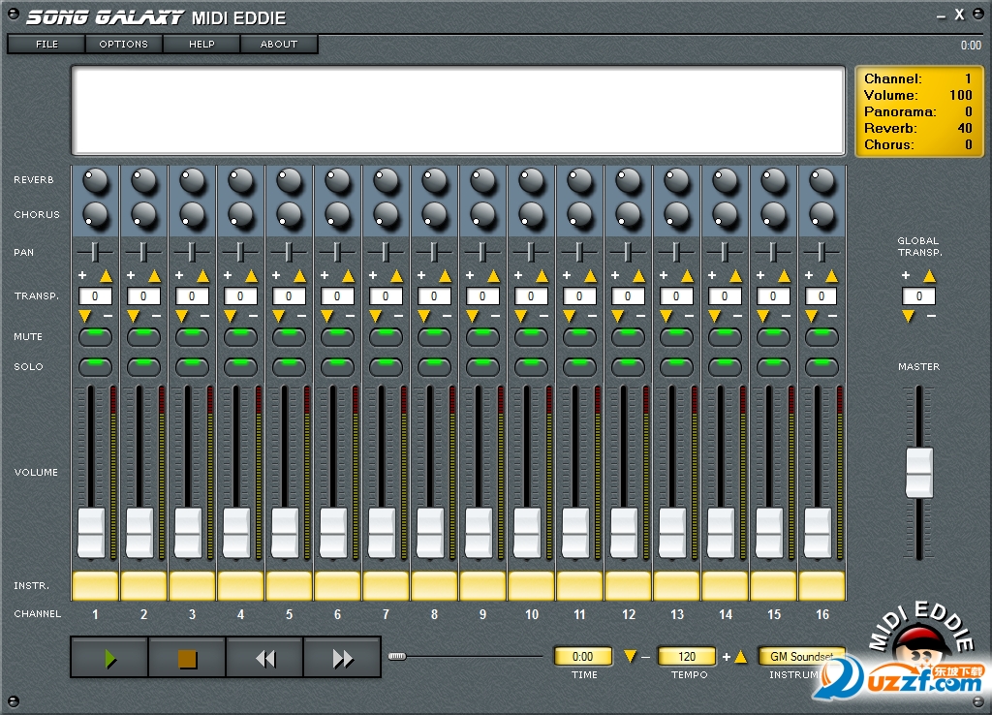The width and height of the screenshot is (992, 715).
Task: Toggle mute on channel 3
Action: [x=193, y=336]
